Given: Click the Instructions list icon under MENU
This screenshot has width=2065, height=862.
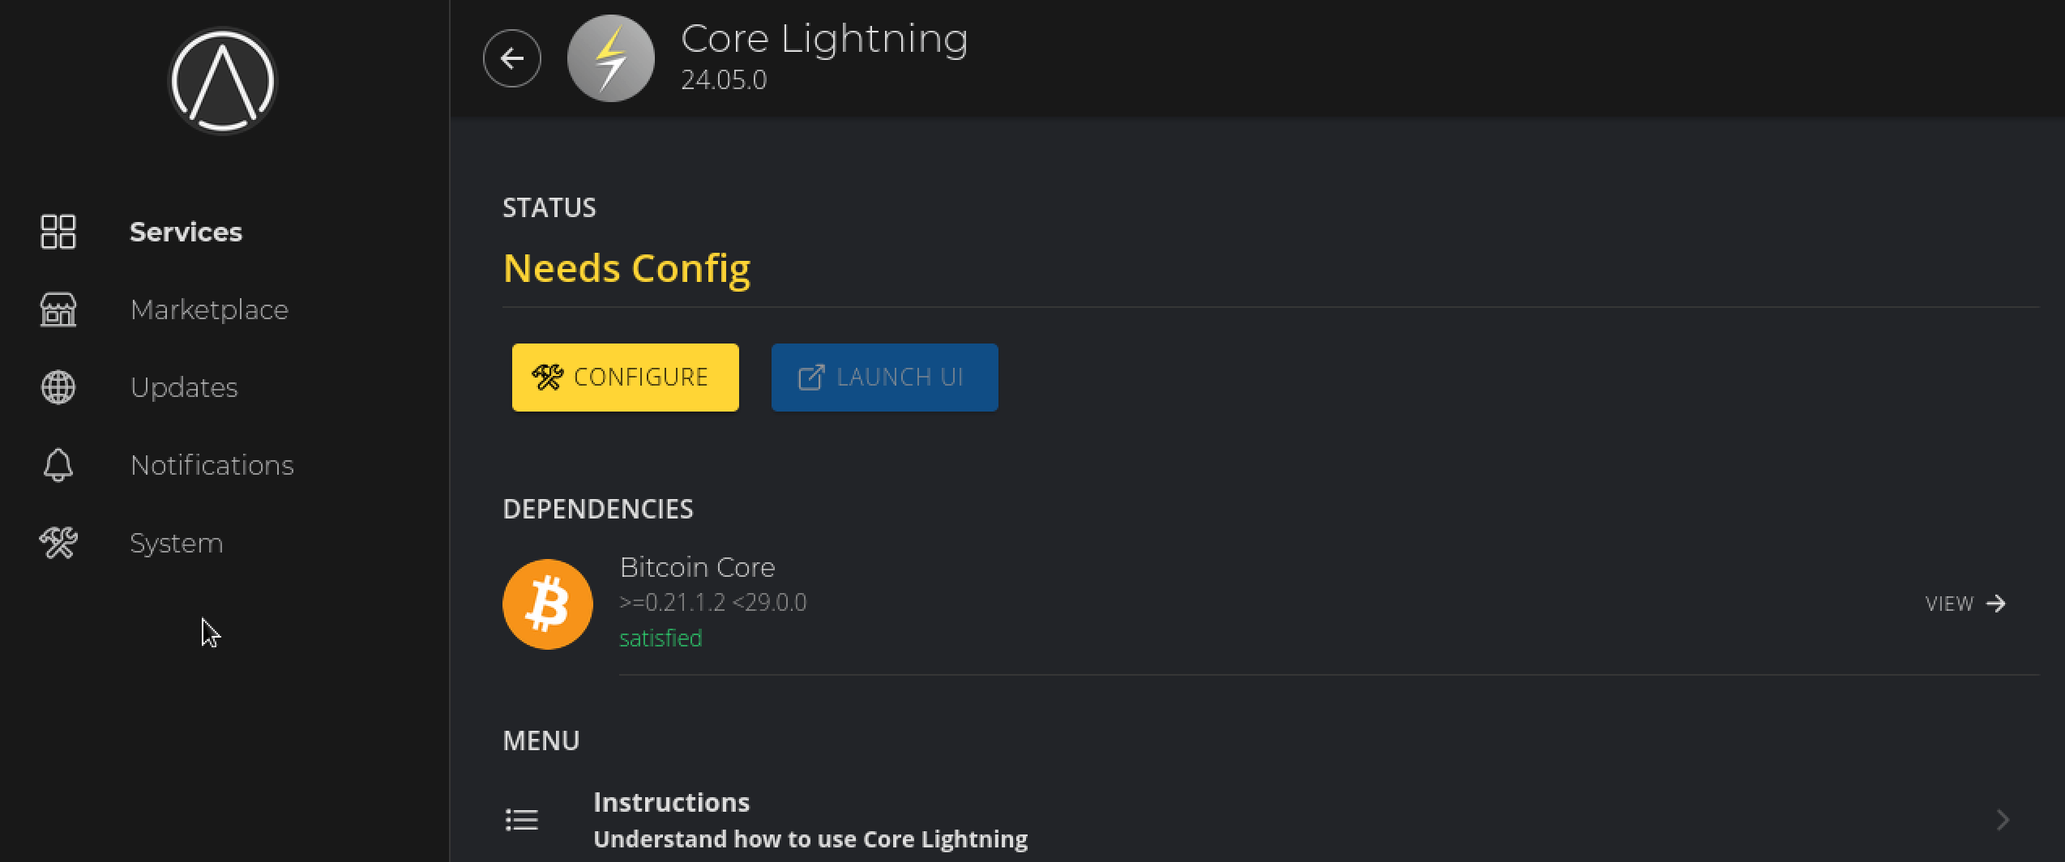Looking at the screenshot, I should tap(522, 819).
